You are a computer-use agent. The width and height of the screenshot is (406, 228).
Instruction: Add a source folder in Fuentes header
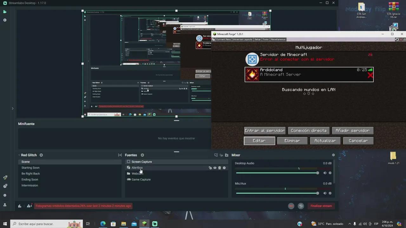click(x=226, y=155)
